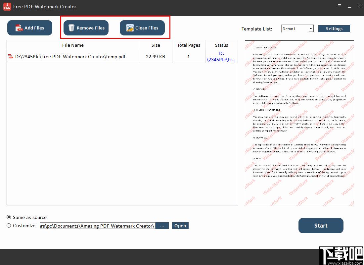This screenshot has width=364, height=265.
Task: Close the Free PDF Watermark Creator window
Action: point(359,6)
